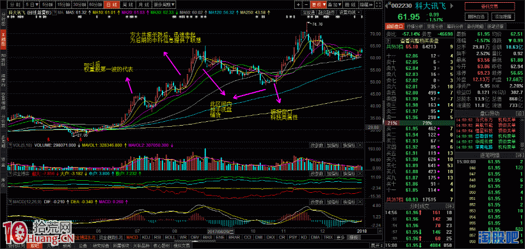This screenshot has width=525, height=249.
Task: Select the PSY indicator tab
Action: [294, 237]
